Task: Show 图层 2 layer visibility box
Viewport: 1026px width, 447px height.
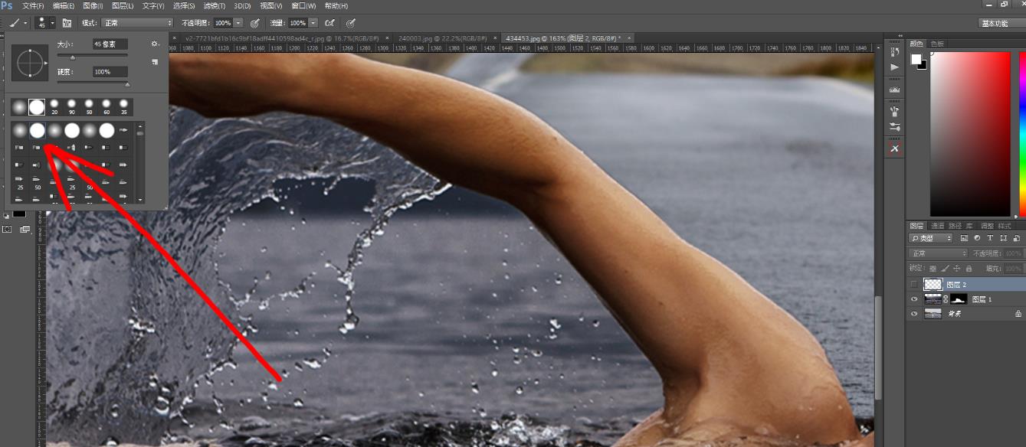Action: pyautogui.click(x=914, y=284)
